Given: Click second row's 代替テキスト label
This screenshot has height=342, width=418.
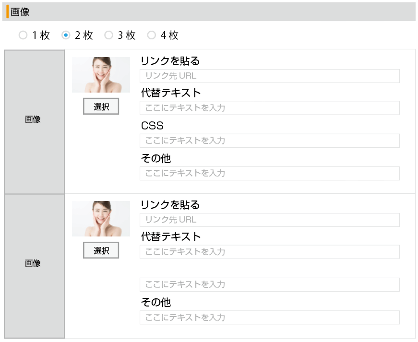Looking at the screenshot, I should coord(171,236).
